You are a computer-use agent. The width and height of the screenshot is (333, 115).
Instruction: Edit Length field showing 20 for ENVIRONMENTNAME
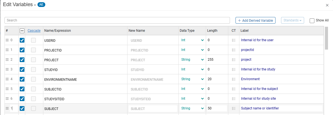click(217, 79)
